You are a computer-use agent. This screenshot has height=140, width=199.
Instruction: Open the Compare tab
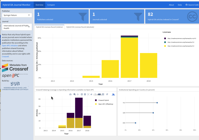coord(51,5)
